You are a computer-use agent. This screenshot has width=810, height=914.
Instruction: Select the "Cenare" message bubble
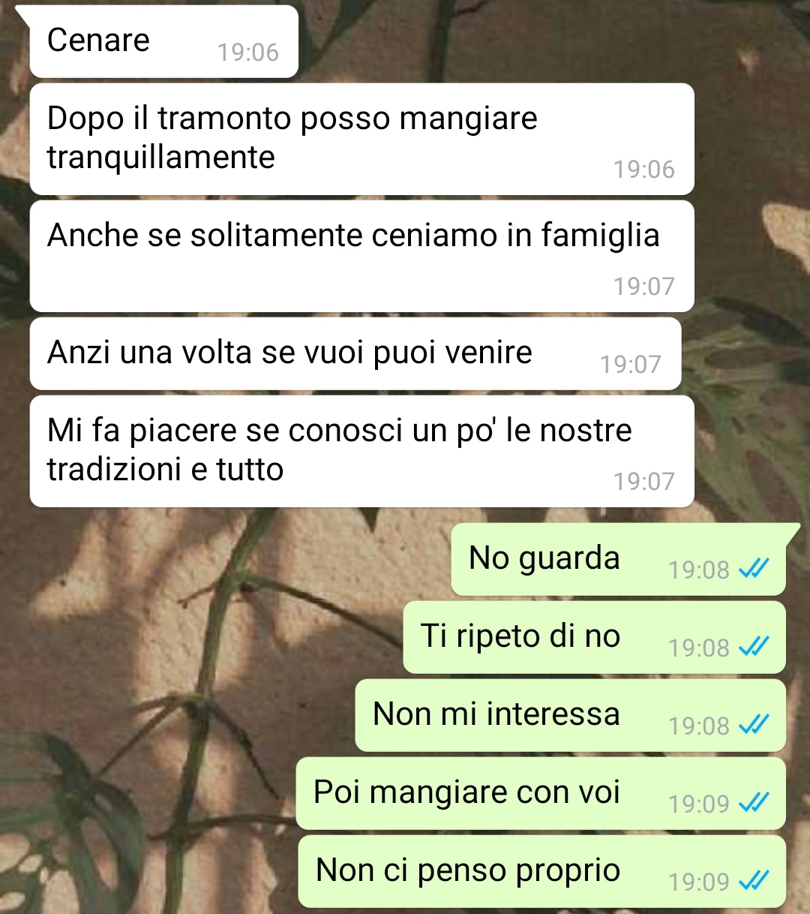pyautogui.click(x=163, y=41)
